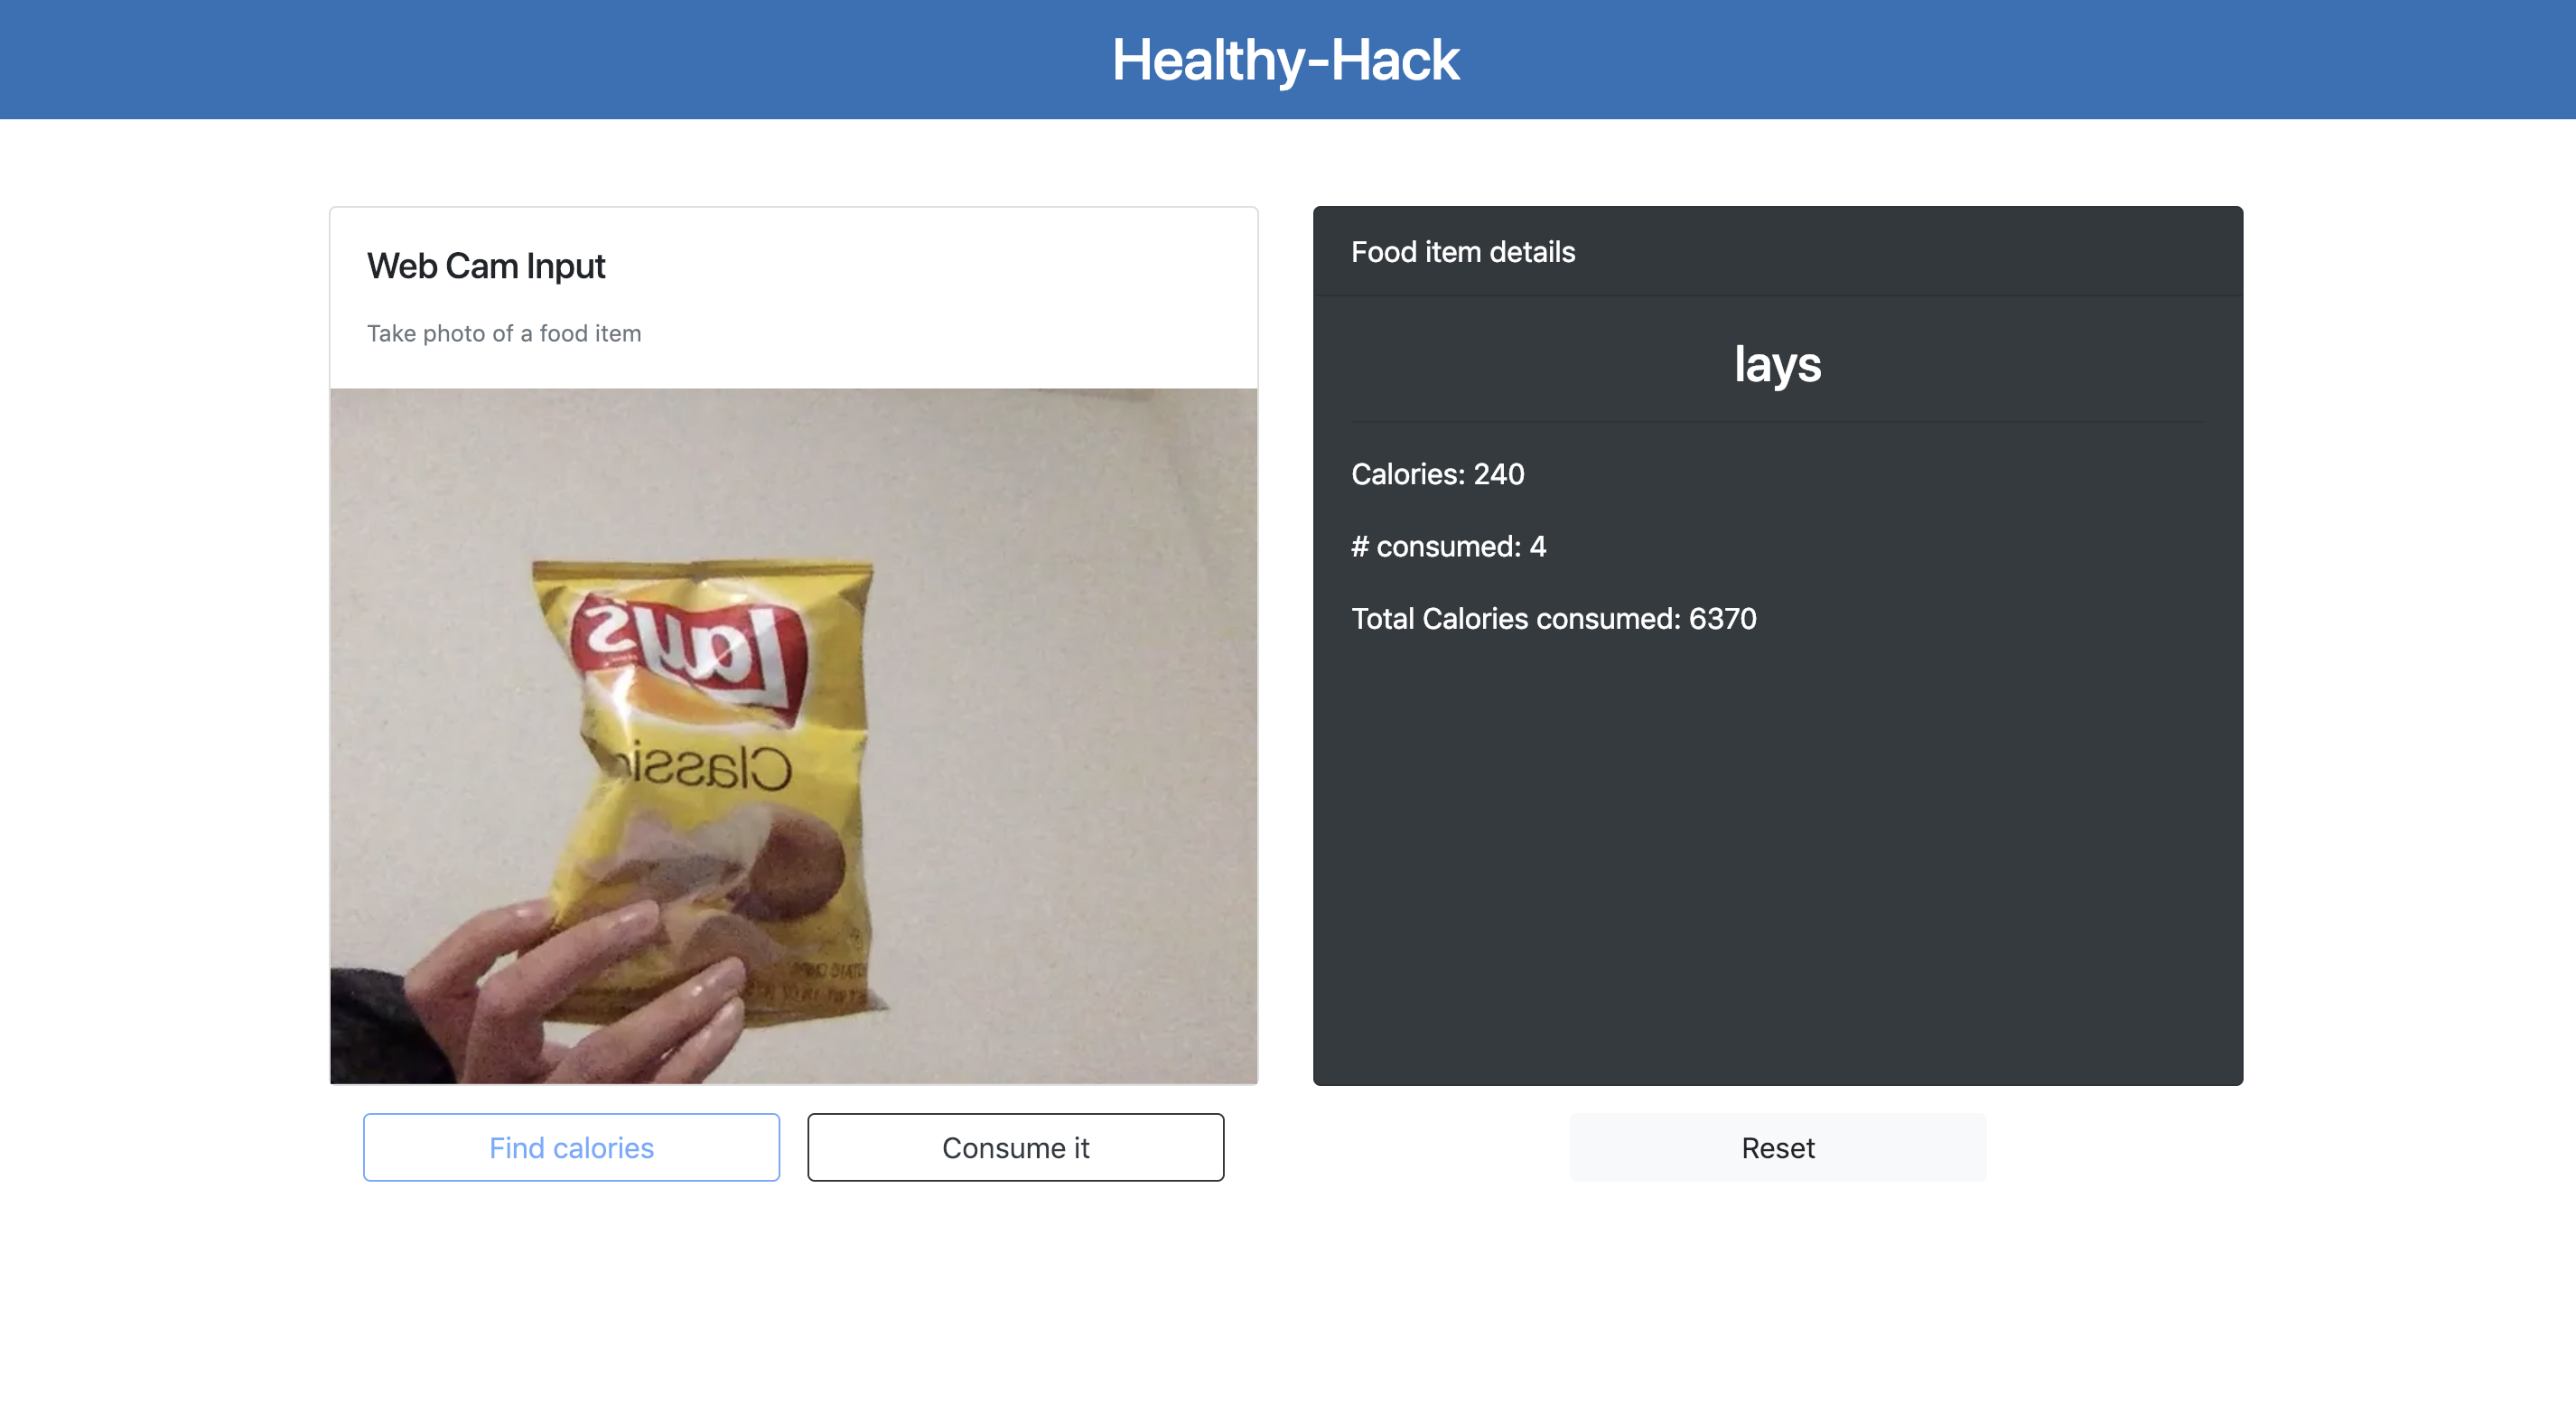Click the Calories: 240 line
Screen dimensions: 2576x1413
pyautogui.click(x=1437, y=474)
